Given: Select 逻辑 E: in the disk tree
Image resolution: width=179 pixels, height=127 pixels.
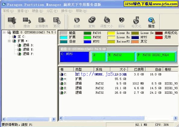Looking at the screenshot, I should tap(28, 50).
